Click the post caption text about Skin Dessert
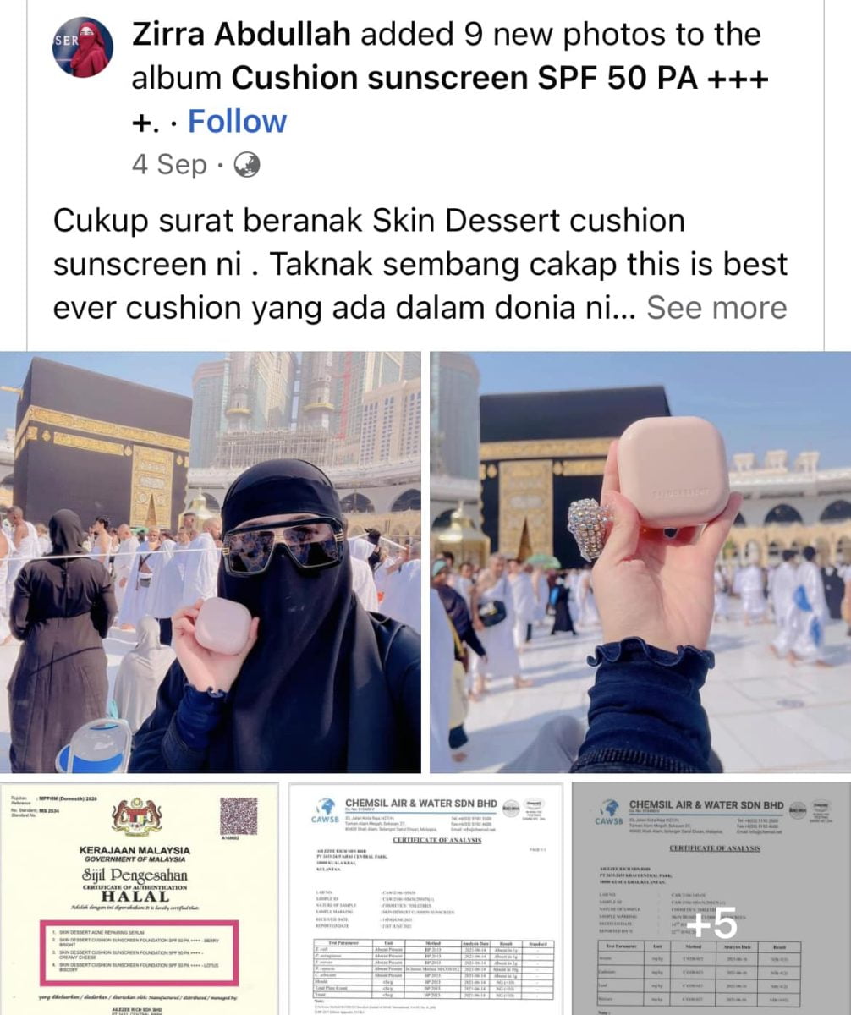The width and height of the screenshot is (851, 1015). pyautogui.click(x=420, y=264)
